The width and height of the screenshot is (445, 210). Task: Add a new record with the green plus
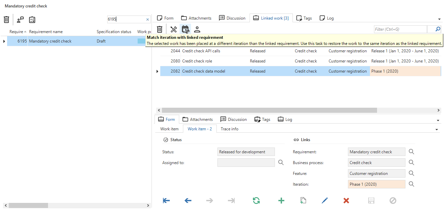(281, 201)
